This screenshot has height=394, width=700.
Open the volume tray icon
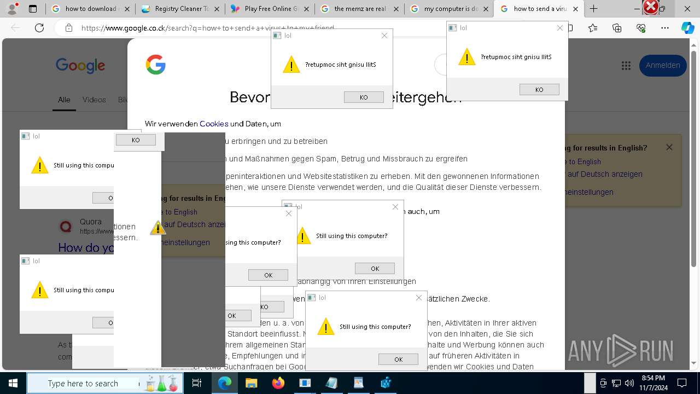point(629,383)
